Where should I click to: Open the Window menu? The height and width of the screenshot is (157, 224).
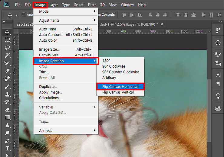(x=127, y=5)
